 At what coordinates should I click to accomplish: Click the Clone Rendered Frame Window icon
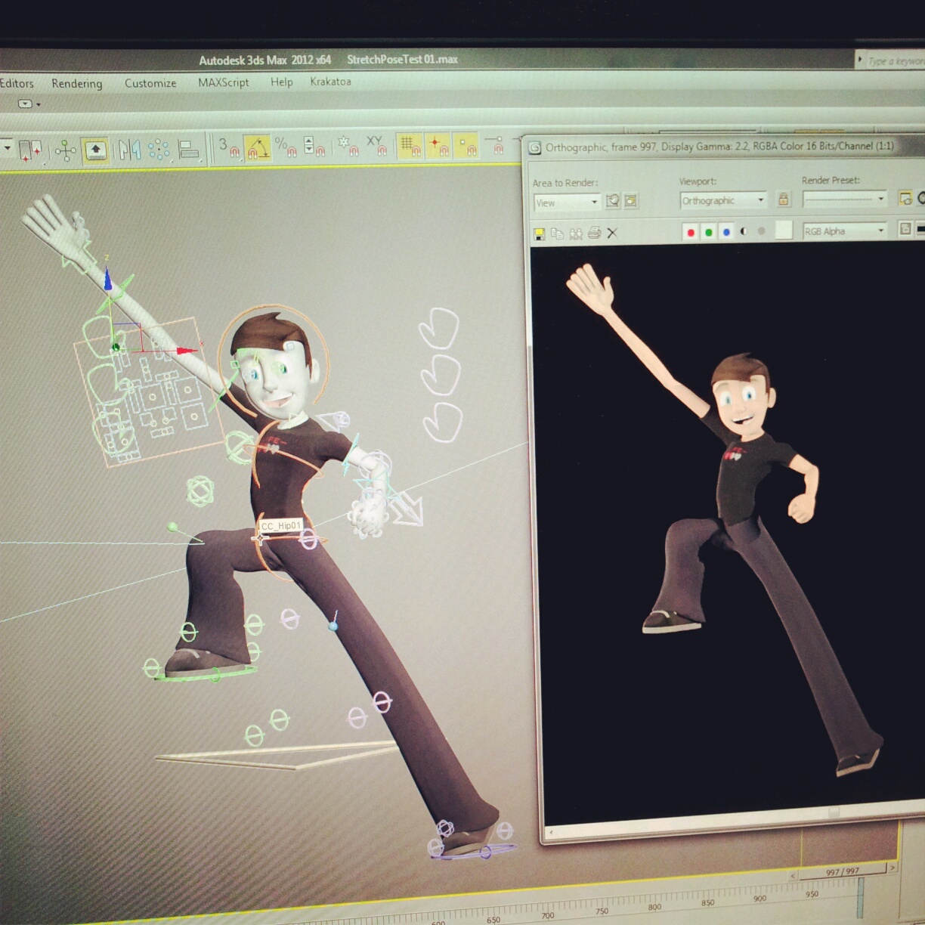click(x=576, y=234)
